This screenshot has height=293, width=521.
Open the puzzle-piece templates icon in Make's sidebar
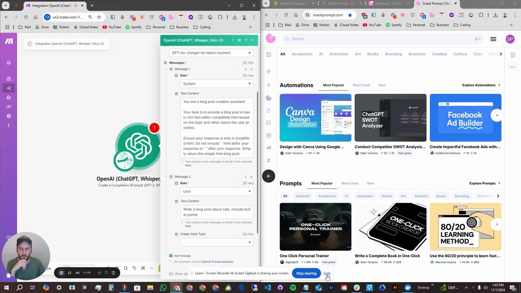9,97
